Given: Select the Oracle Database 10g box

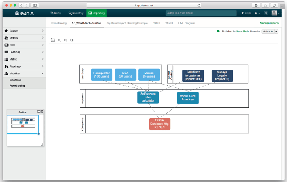Looking at the screenshot, I should (x=160, y=124).
